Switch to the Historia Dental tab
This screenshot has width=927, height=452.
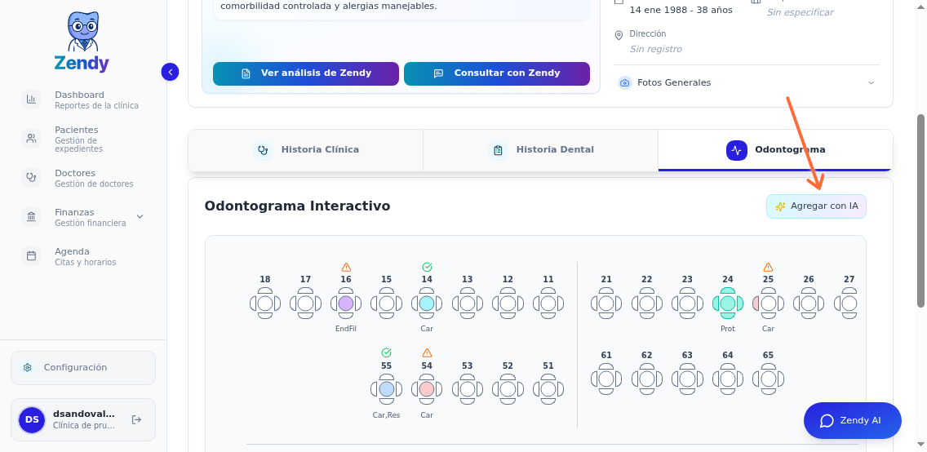(x=541, y=150)
